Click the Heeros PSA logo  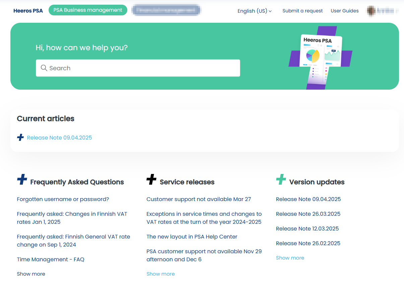tap(28, 11)
